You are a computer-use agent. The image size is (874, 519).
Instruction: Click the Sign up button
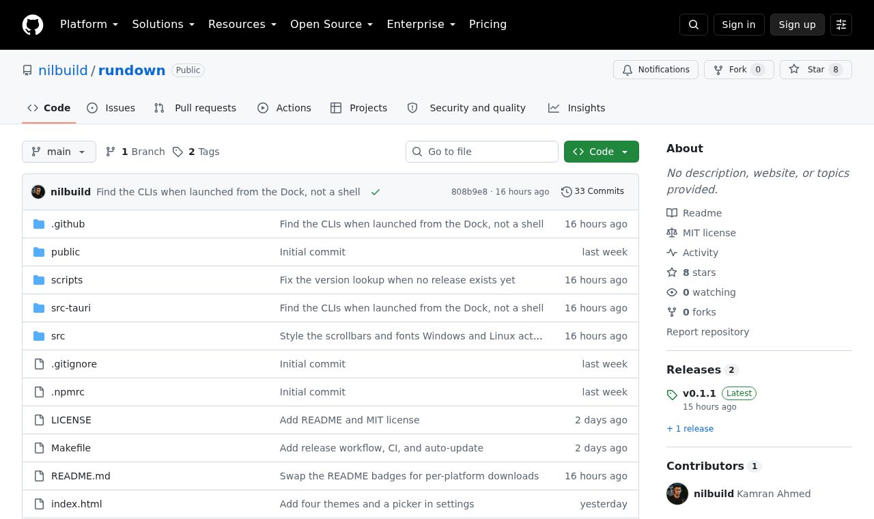[x=798, y=25]
